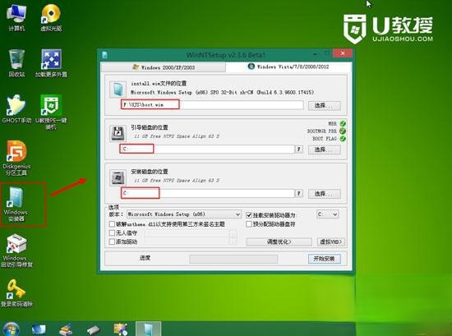The image size is (452, 336).
Task: Click the boot drive path field
Action: coord(208,149)
